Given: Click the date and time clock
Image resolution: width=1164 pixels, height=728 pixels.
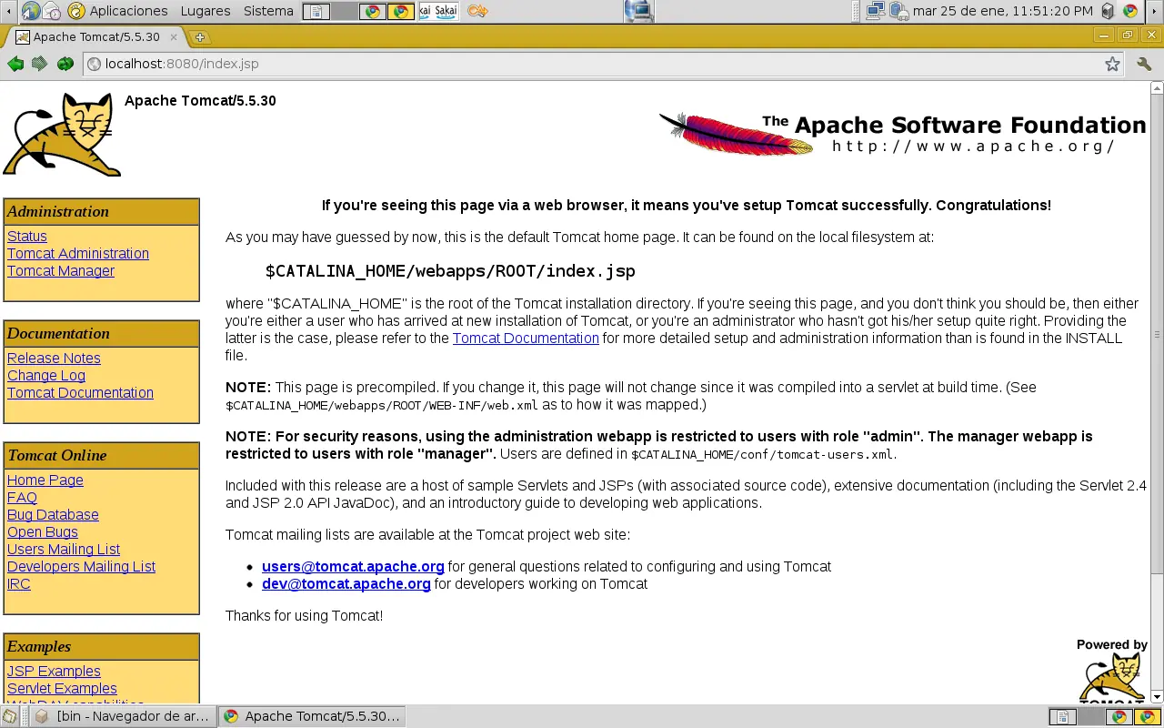Looking at the screenshot, I should tap(1003, 11).
